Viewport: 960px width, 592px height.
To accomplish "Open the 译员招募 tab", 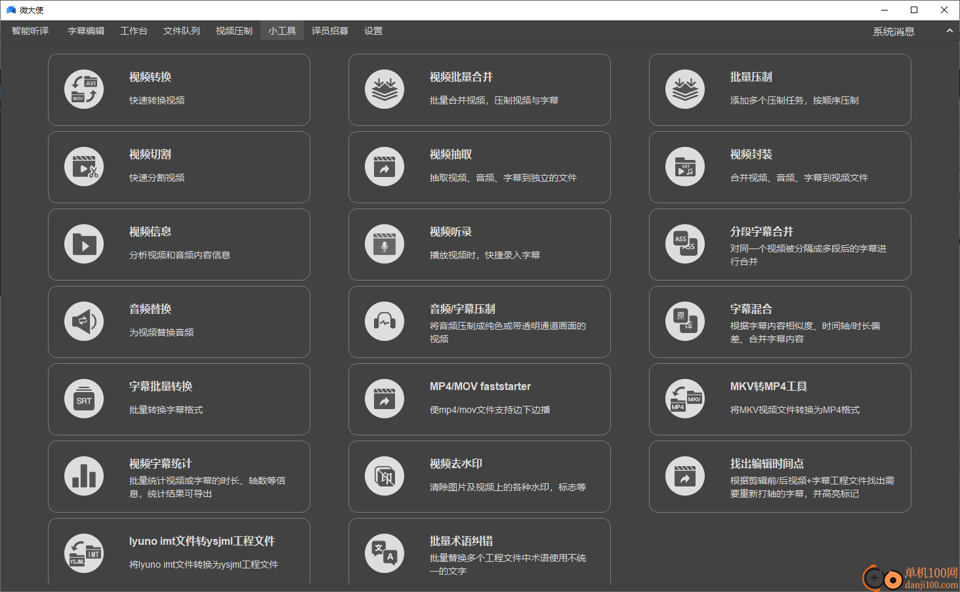I will point(330,31).
